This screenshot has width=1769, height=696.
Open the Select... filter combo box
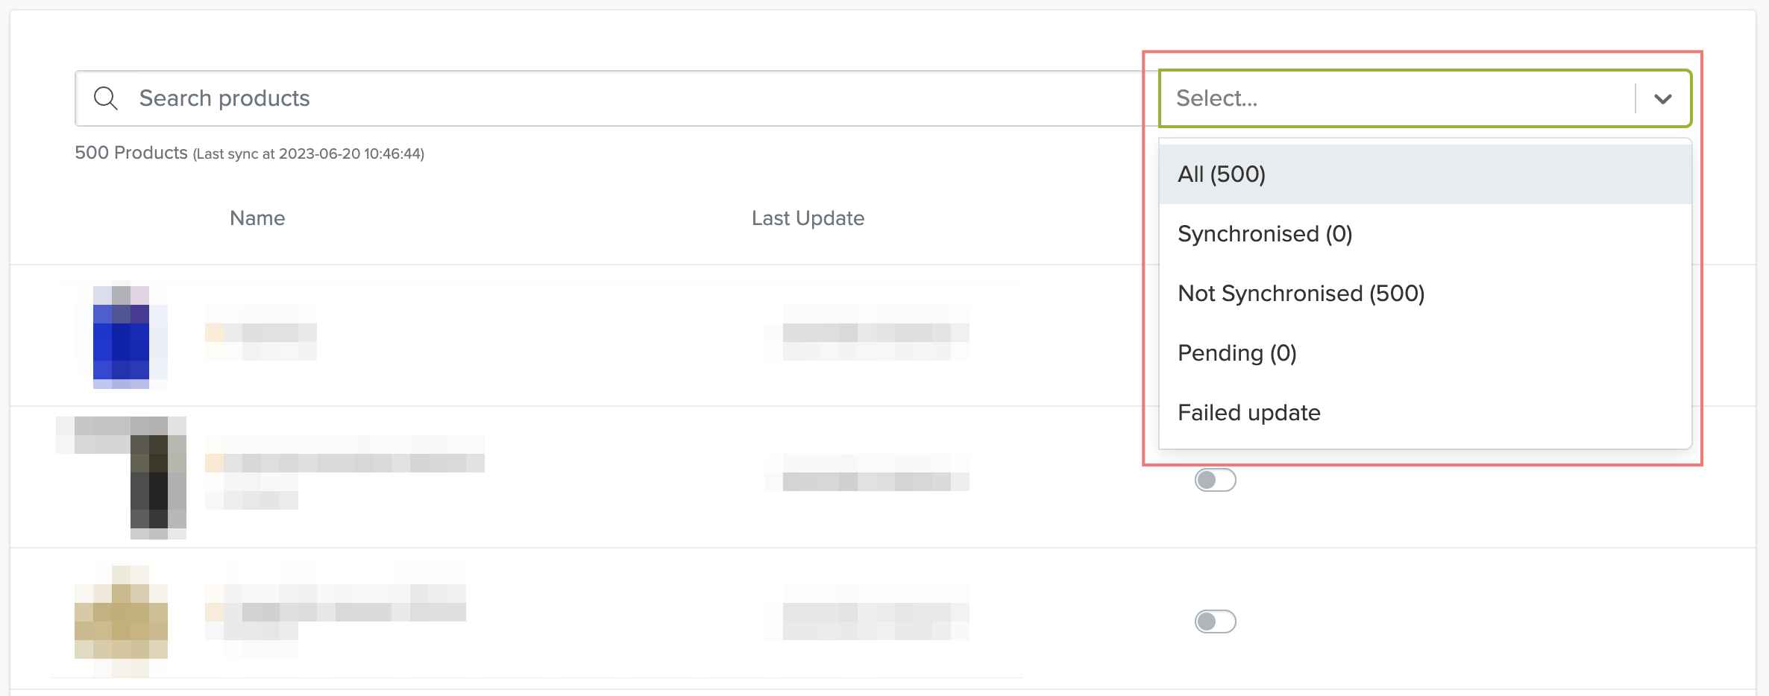point(1424,98)
